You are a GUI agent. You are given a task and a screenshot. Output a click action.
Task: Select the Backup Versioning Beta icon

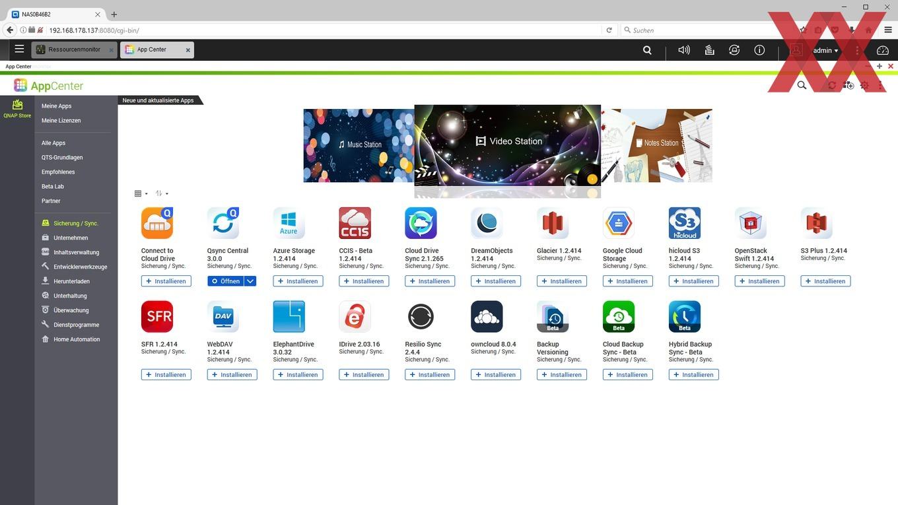[553, 317]
